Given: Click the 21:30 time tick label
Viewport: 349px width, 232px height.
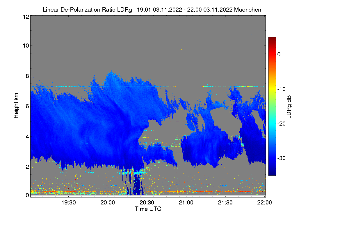Looking at the screenshot, I should pyautogui.click(x=225, y=202).
